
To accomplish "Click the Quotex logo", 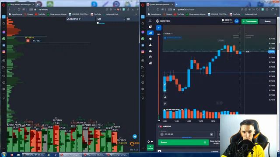I will pyautogui.click(x=163, y=21).
